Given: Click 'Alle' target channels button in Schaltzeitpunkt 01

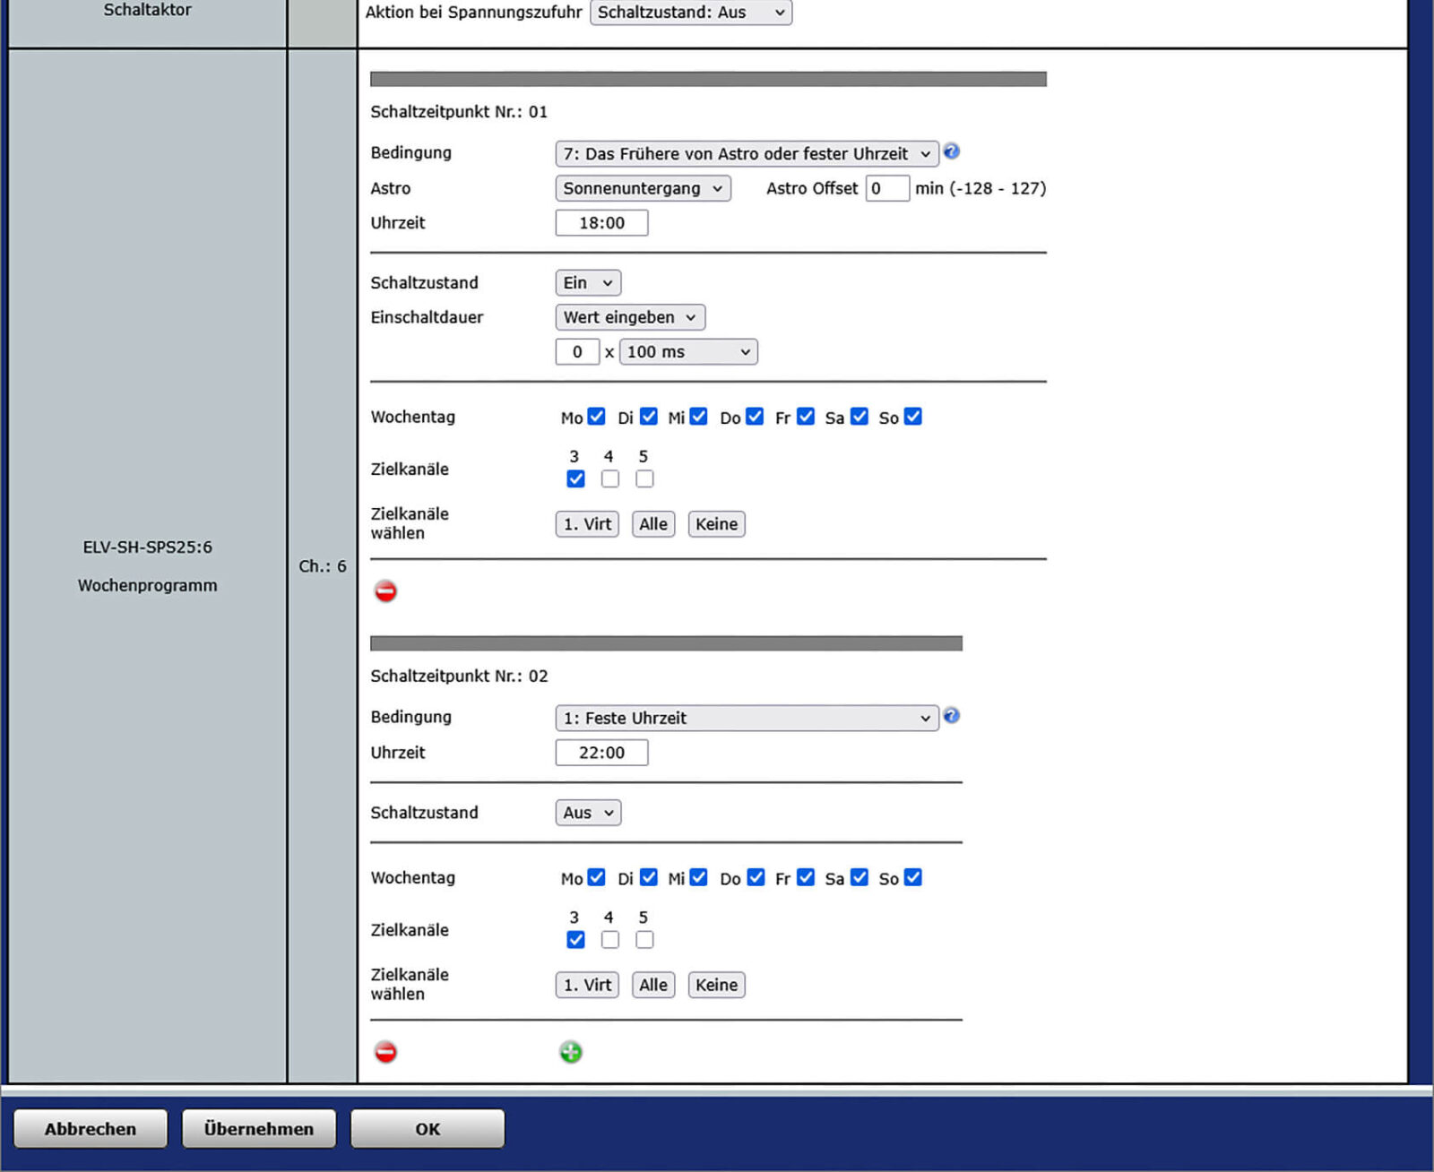Looking at the screenshot, I should click(652, 524).
